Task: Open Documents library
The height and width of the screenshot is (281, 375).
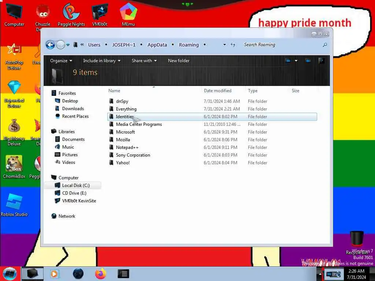Action: click(x=73, y=139)
